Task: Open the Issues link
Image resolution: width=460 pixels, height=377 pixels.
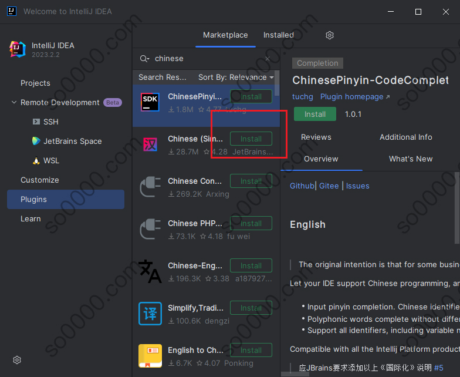Action: (358, 186)
